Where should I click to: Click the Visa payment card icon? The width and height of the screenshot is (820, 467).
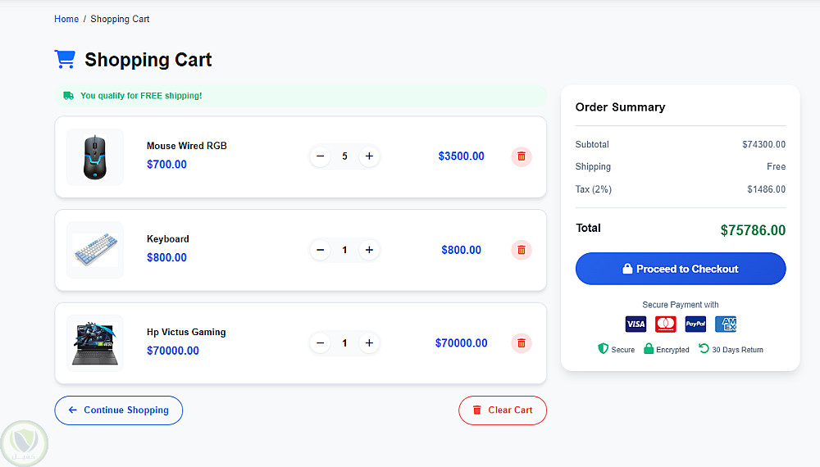[x=635, y=324]
